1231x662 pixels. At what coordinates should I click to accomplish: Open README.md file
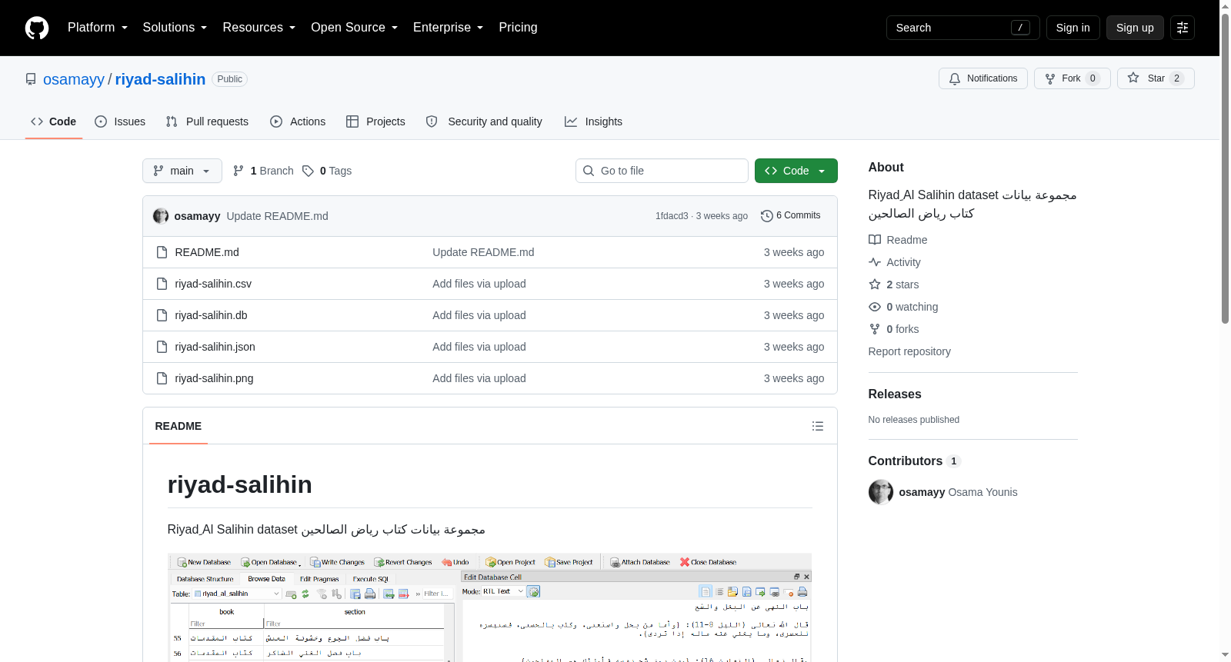coord(207,252)
